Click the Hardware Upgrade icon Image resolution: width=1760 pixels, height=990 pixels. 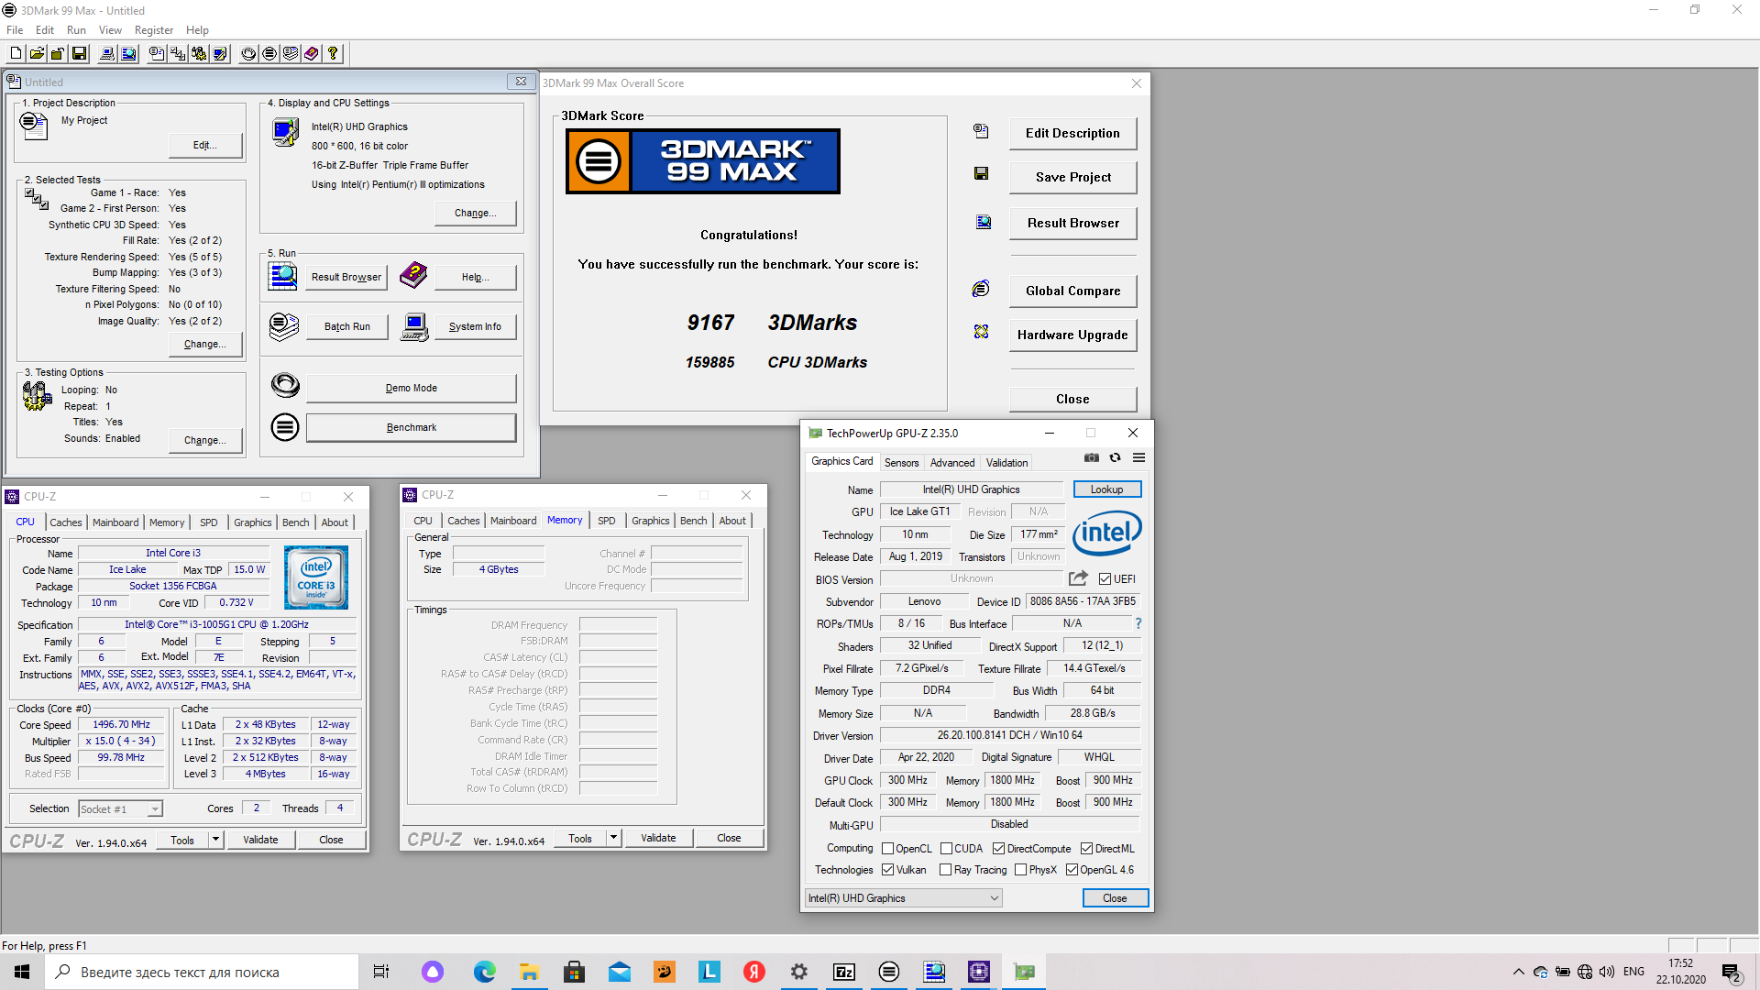pyautogui.click(x=981, y=332)
